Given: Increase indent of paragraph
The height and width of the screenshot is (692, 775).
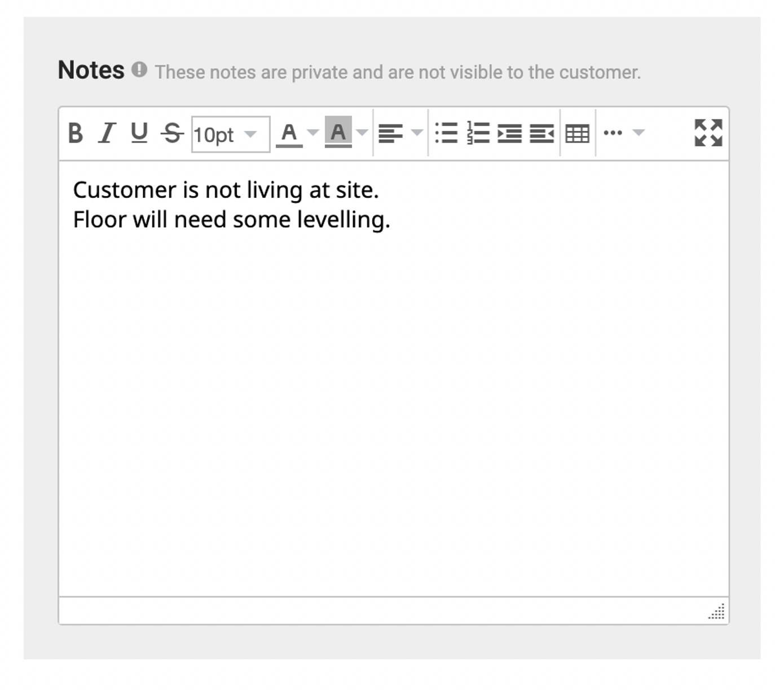Looking at the screenshot, I should 509,134.
